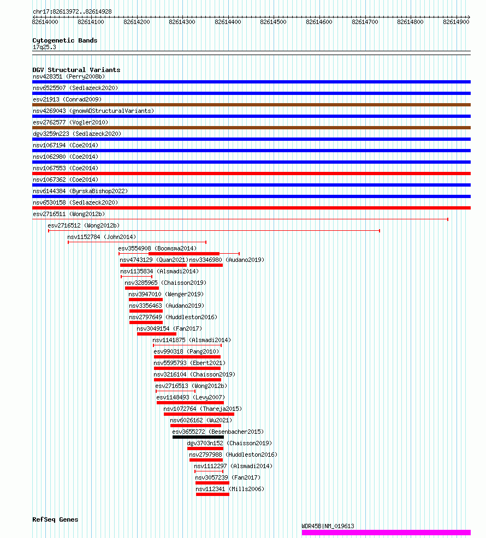Open esv2716512 (Wong2012b) variant label

[84, 225]
